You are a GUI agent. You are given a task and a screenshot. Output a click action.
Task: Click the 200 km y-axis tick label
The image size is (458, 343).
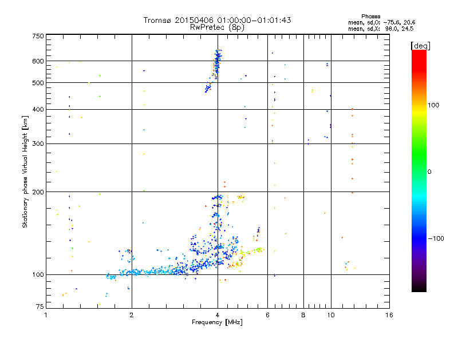tap(37, 192)
